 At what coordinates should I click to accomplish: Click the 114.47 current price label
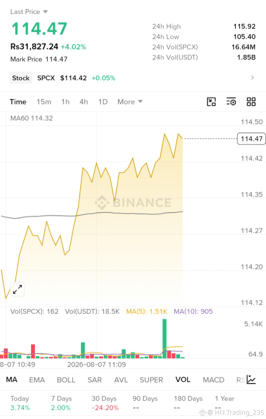tap(252, 139)
